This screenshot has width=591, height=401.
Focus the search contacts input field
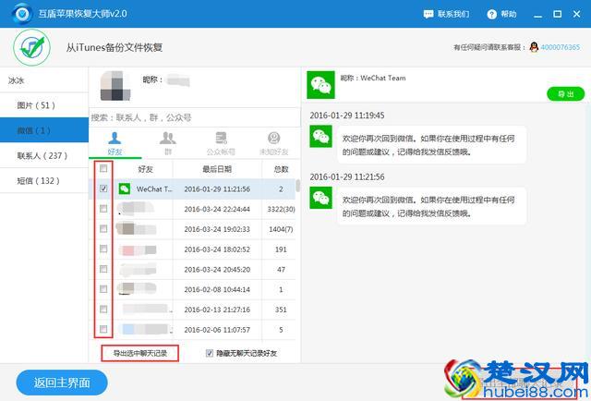pyautogui.click(x=195, y=117)
